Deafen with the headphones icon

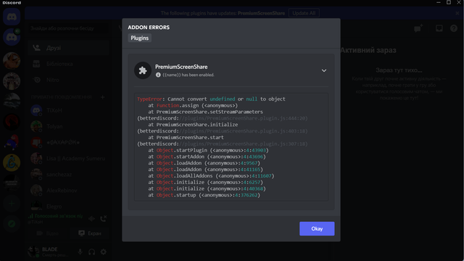pos(92,252)
